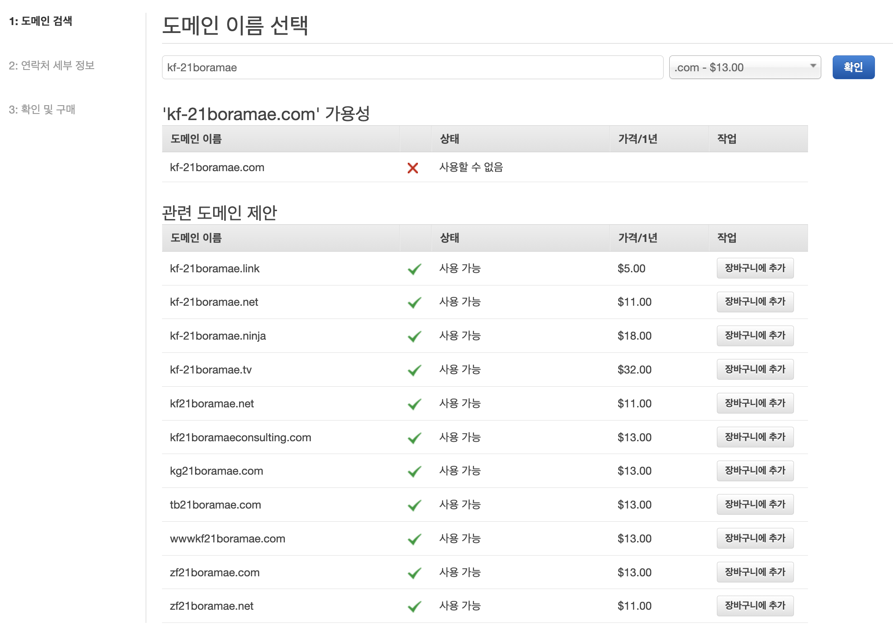Click green checkmark for kf-21boramae.net
893x637 pixels.
(414, 303)
